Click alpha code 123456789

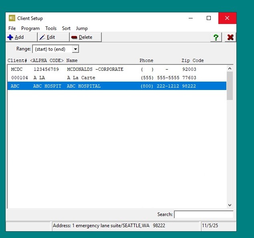click(46, 69)
